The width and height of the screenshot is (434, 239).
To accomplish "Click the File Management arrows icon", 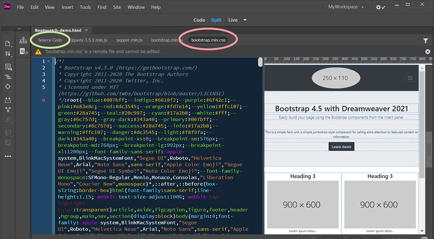I will tap(8, 54).
